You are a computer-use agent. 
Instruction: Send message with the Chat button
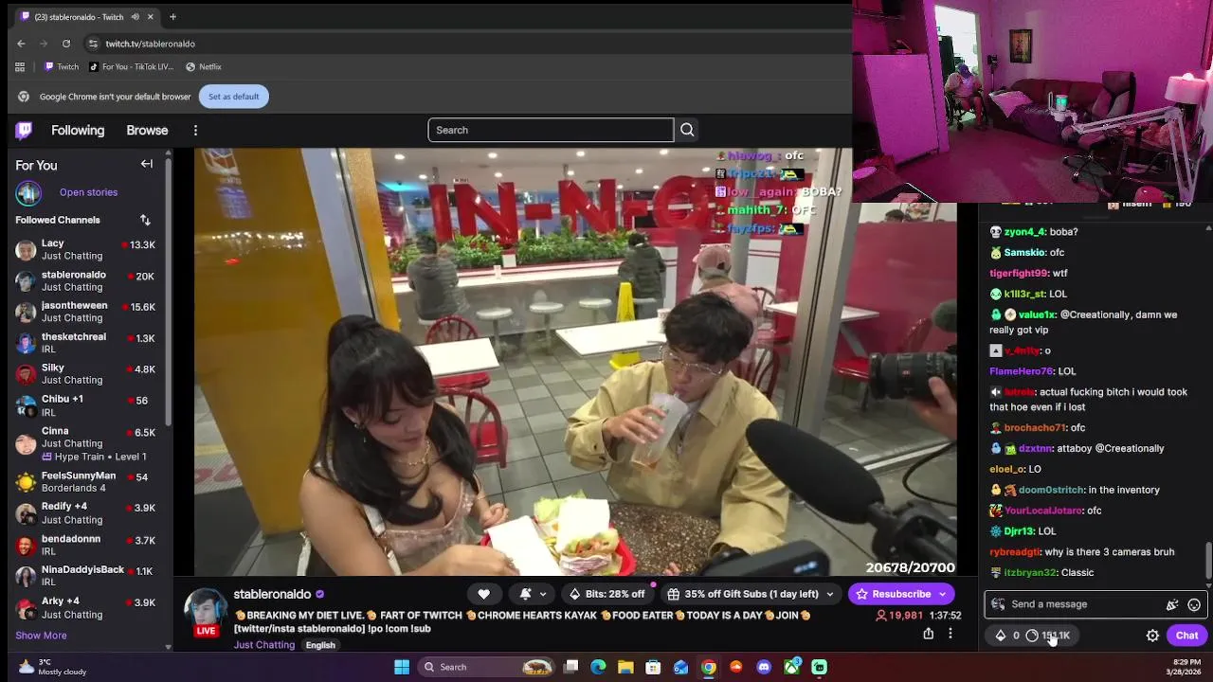[x=1186, y=636]
